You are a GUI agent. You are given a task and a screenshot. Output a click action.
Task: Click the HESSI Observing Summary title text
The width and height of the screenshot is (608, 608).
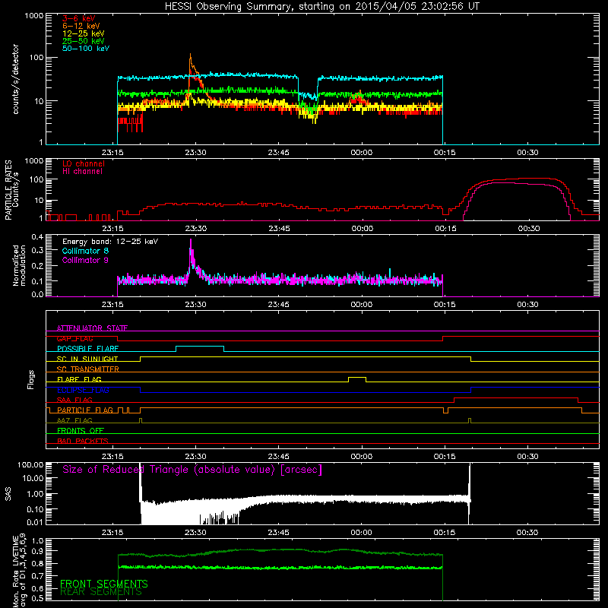pos(322,7)
